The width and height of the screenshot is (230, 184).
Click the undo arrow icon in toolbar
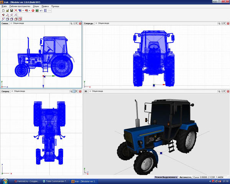point(41,10)
